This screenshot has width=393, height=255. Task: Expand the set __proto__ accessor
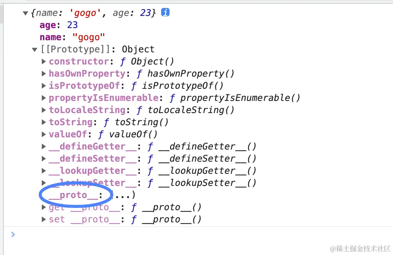[44, 219]
